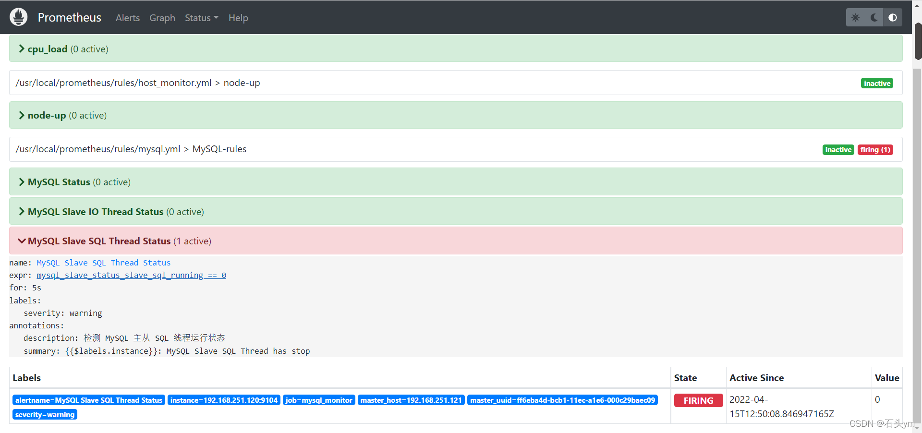This screenshot has height=433, width=922.
Task: Click the cpu_load chevron arrow
Action: coord(22,48)
